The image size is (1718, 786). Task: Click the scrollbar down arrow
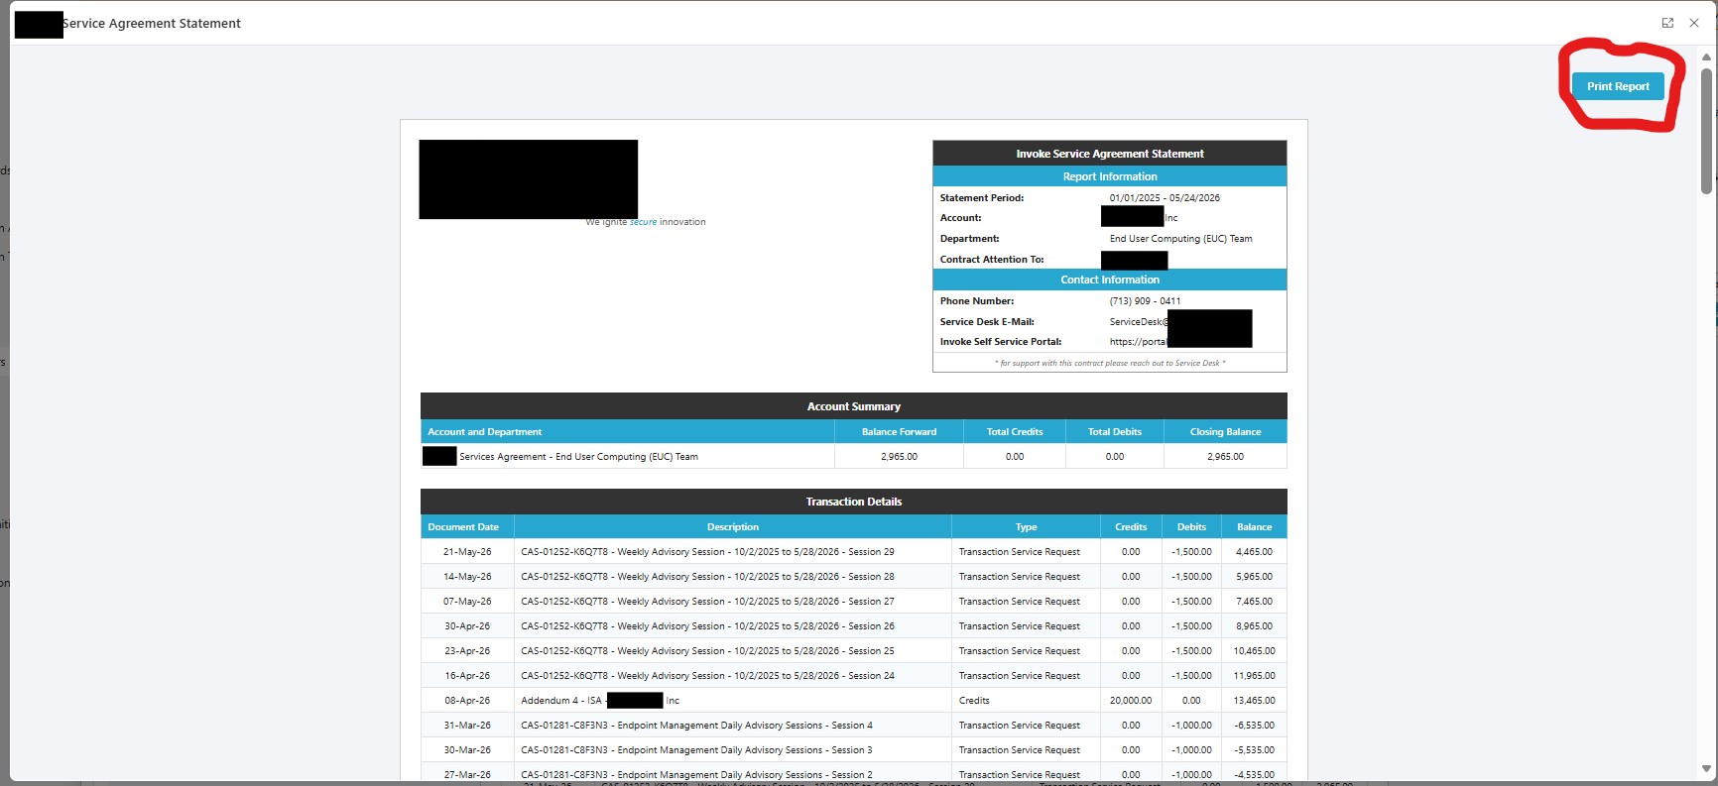[x=1706, y=768]
